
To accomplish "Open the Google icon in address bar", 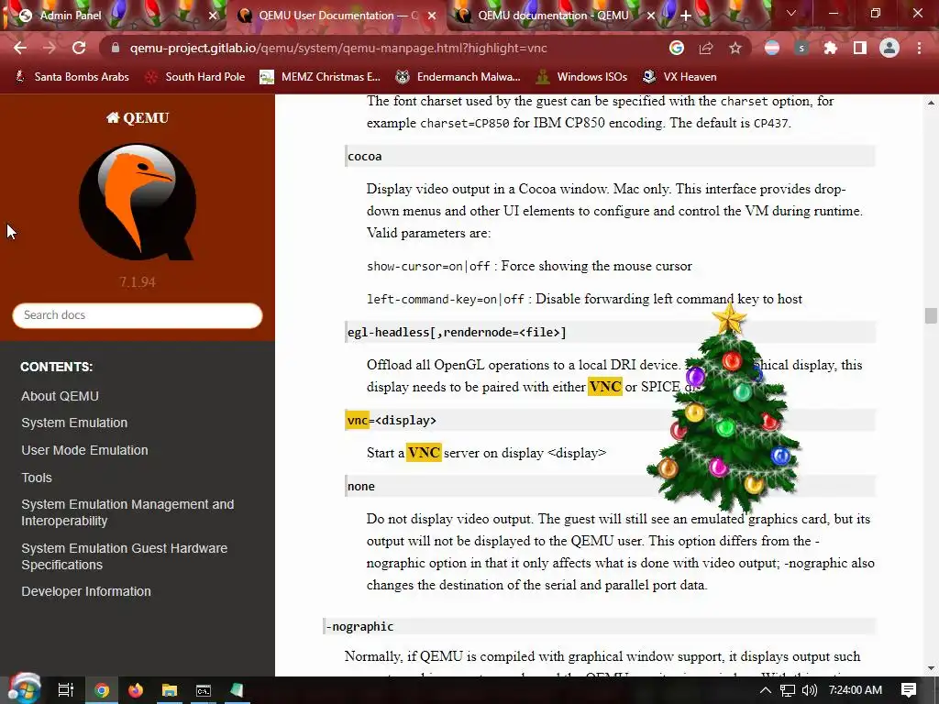I will pos(677,48).
